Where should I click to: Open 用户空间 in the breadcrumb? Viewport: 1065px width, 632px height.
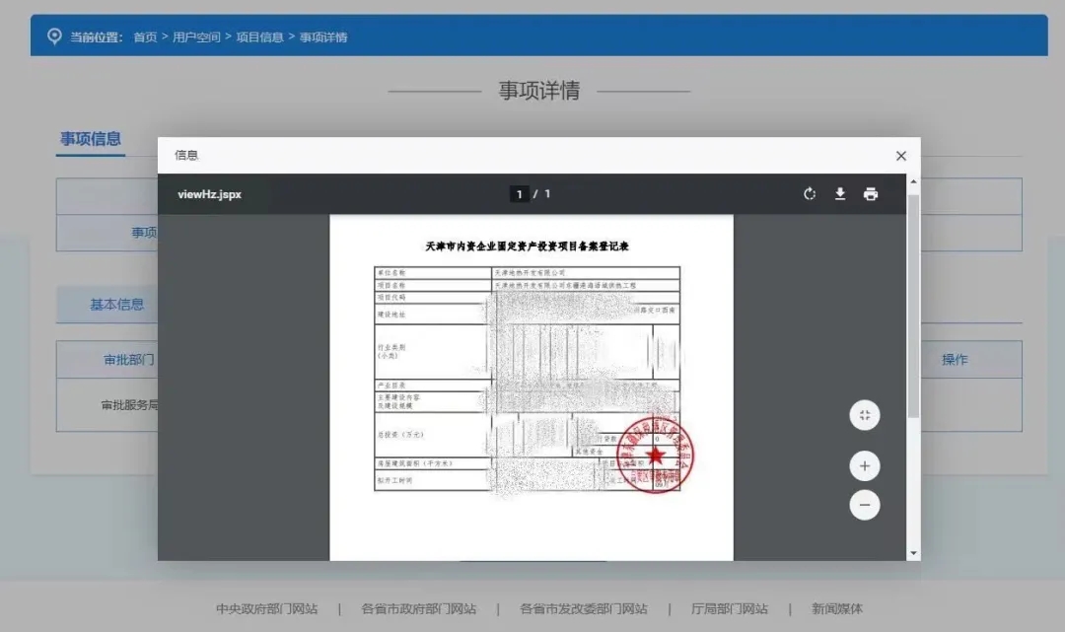pyautogui.click(x=196, y=36)
